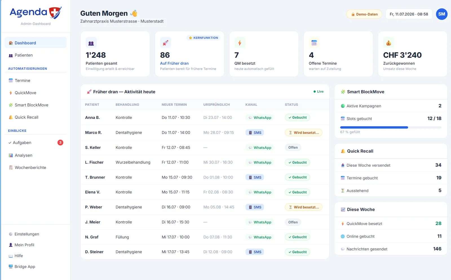This screenshot has width=451, height=280.
Task: Click the patients icon on Patienten gesamt card
Action: (91, 43)
